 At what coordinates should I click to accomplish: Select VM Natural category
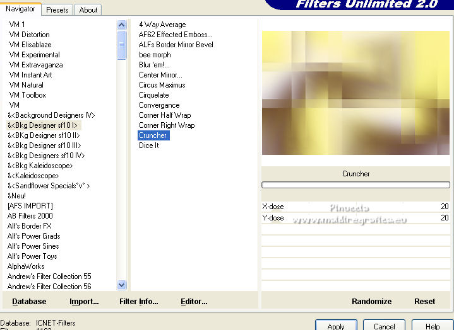point(26,85)
